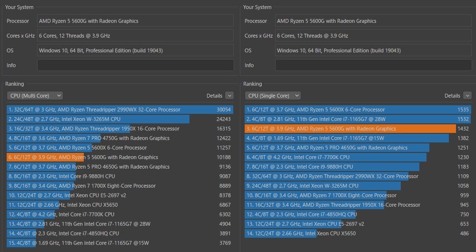The image size is (476, 252).
Task: Select highlighted Ryzen 5 5600G row scoring 1432
Action: (x=358, y=129)
